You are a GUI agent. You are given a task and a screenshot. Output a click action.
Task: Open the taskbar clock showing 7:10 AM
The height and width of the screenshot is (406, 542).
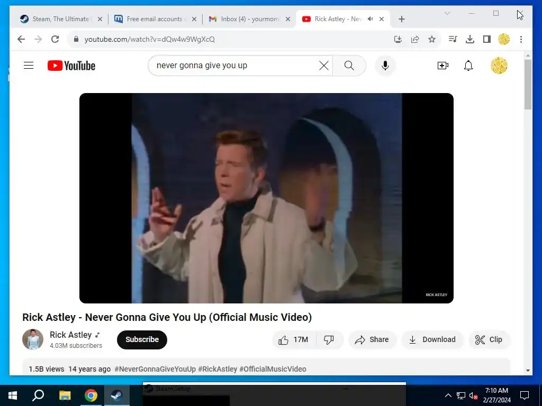click(496, 395)
